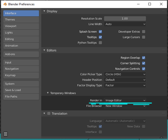
Task: Toggle the Region Overlap checkbox
Action: [x=144, y=58]
